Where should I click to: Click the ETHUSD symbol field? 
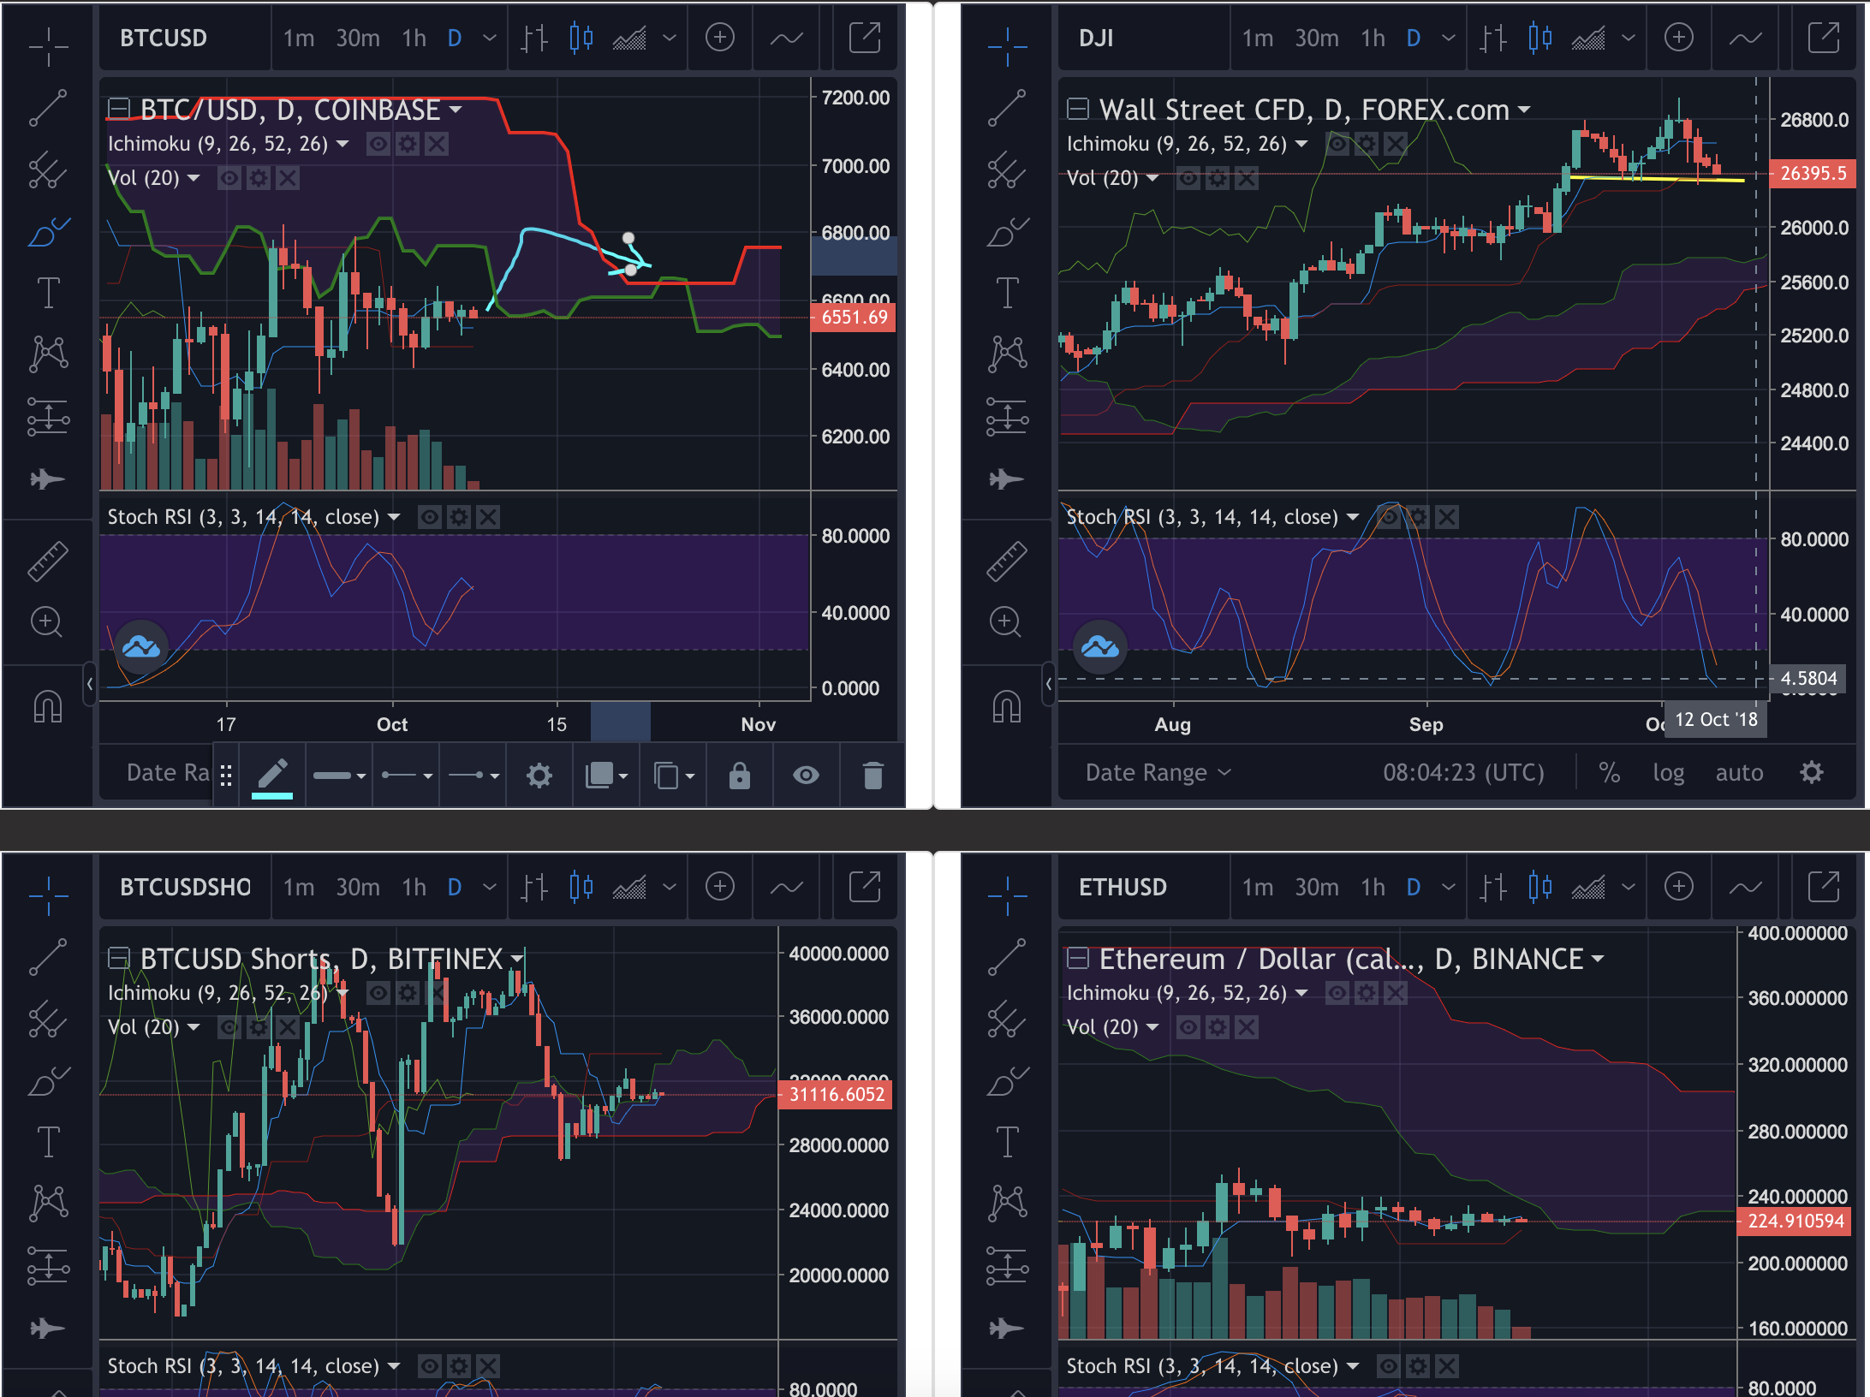click(x=1144, y=887)
